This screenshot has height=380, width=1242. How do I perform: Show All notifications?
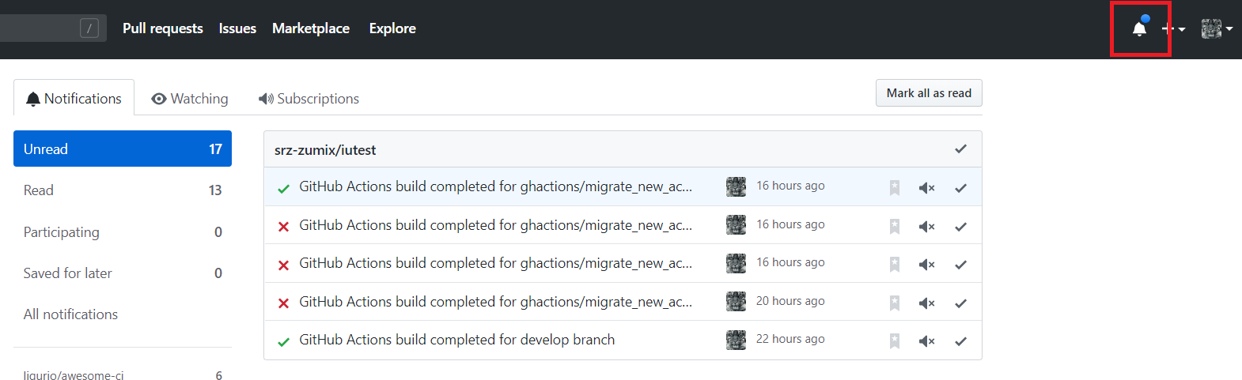point(123,314)
